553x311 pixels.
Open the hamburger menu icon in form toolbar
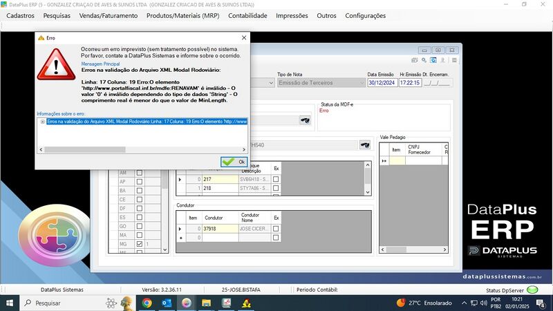tap(454, 60)
